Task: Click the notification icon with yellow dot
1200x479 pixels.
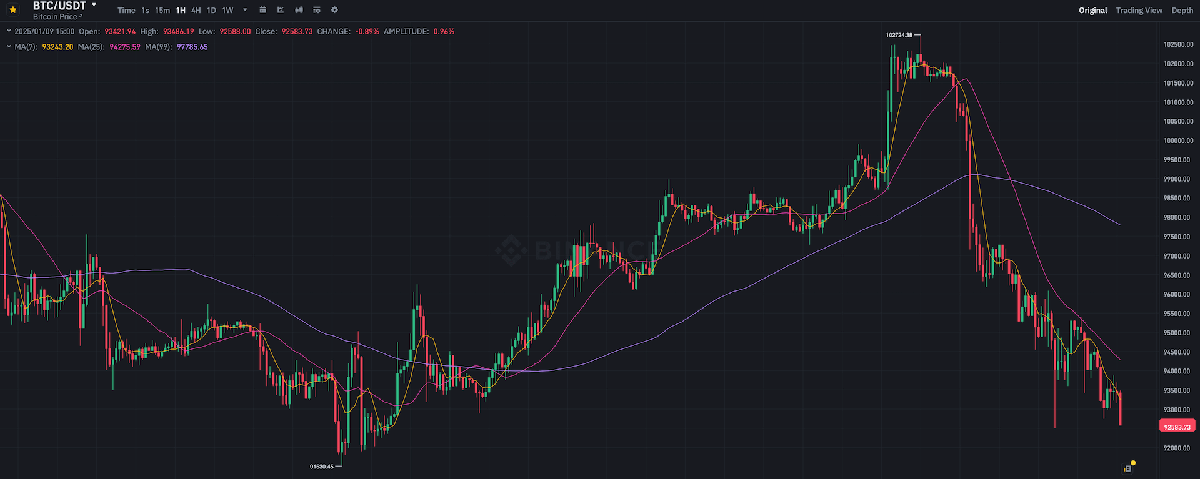Action: pos(1129,467)
